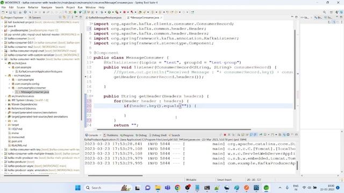Image resolution: width=344 pixels, height=193 pixels.
Task: Click the editor horizontal scrollbar
Action: coord(174,129)
